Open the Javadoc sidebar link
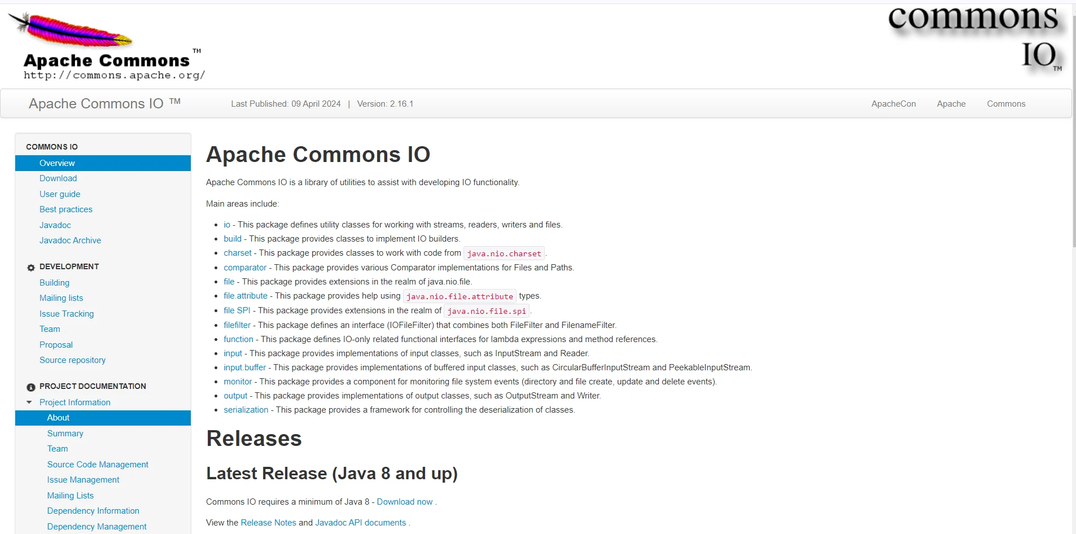1076x534 pixels. coord(55,225)
